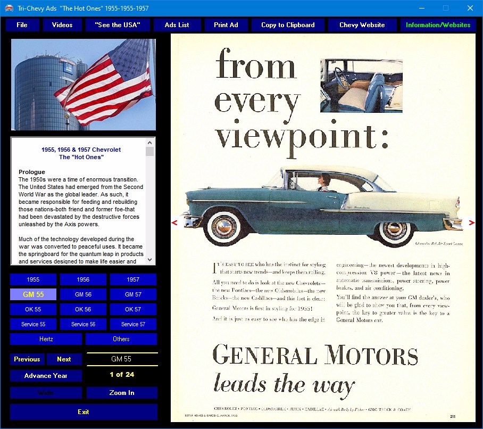
Task: Click the "1 of 24" ad counter
Action: click(122, 375)
